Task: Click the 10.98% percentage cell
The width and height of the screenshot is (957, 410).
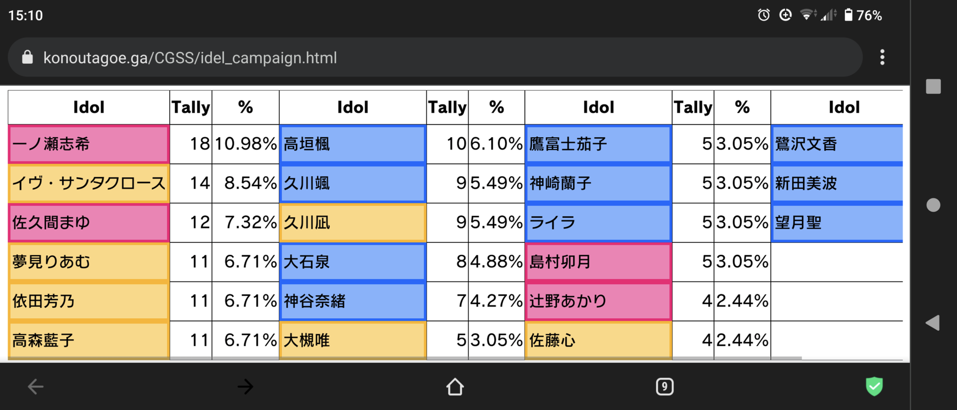Action: tap(246, 144)
